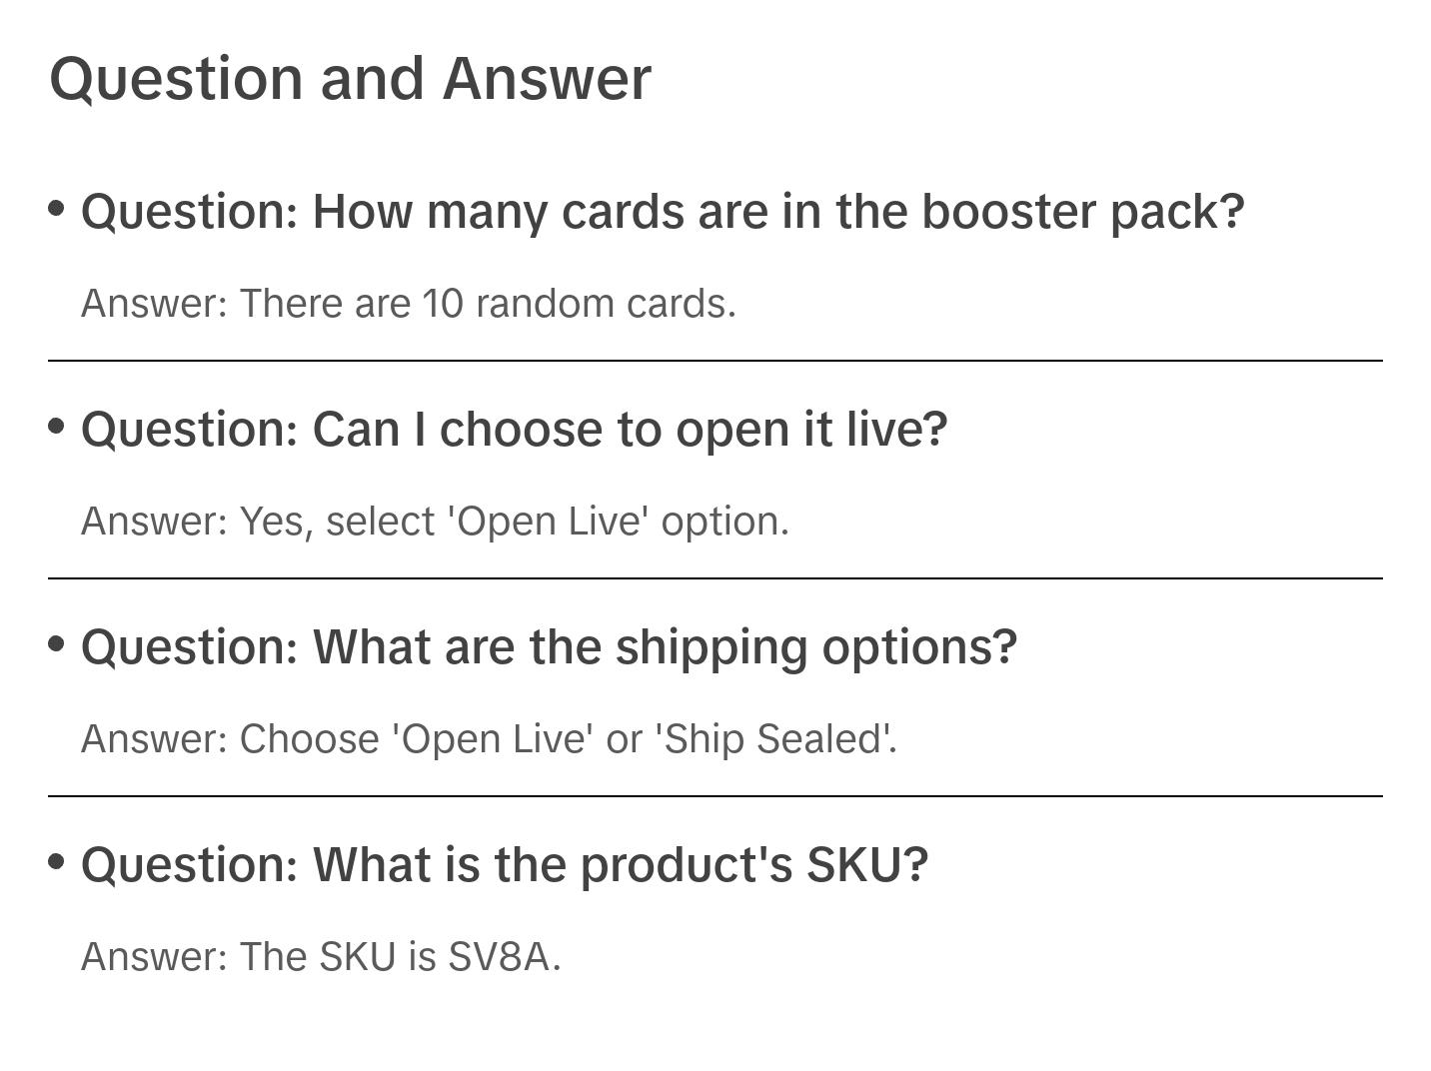Select the booster pack card count question
1431x1071 pixels.
663,212
